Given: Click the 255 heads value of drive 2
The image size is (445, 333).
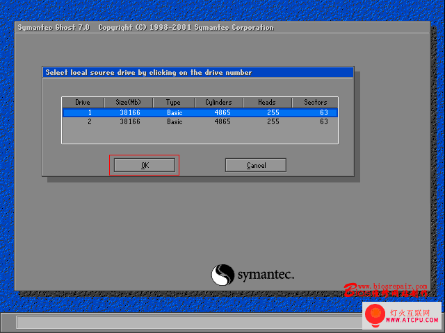Looking at the screenshot, I should [x=273, y=122].
